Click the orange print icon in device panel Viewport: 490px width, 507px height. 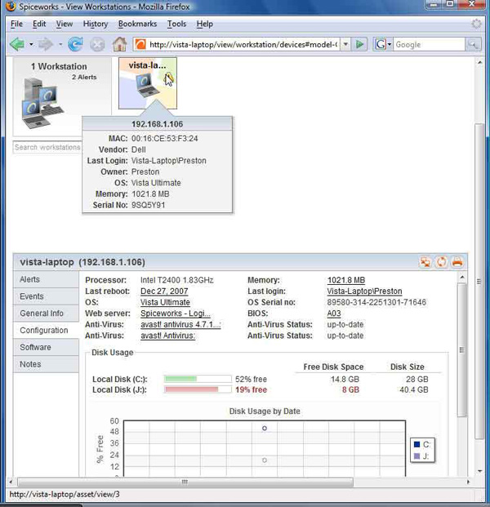[457, 262]
